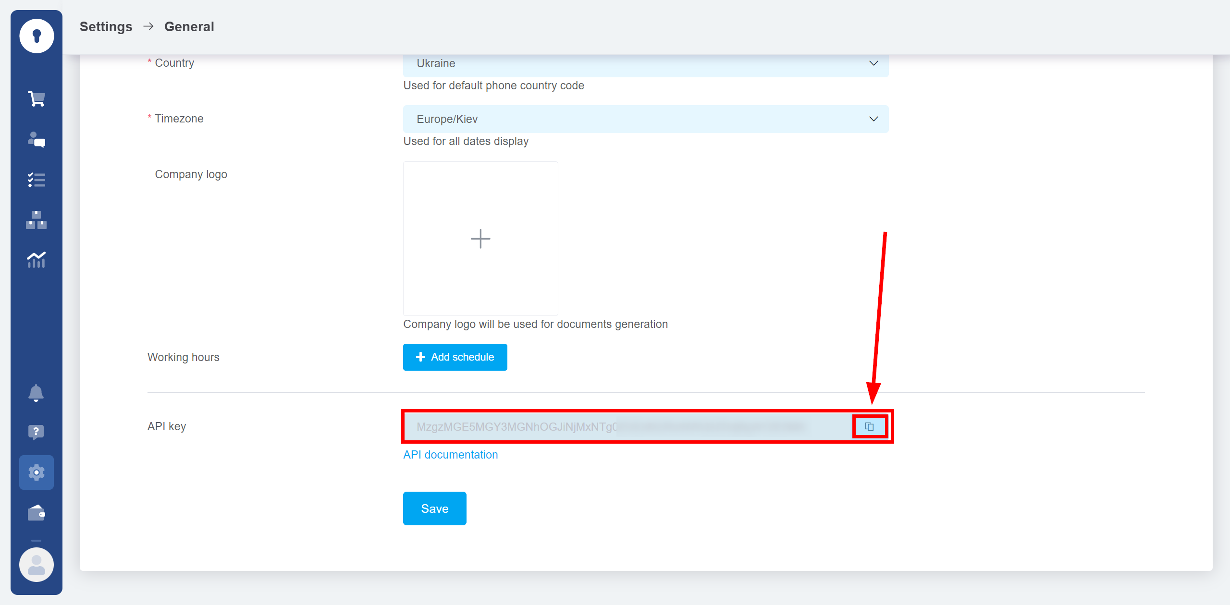1230x605 pixels.
Task: Click the lock/security icon at top of sidebar
Action: pos(37,37)
